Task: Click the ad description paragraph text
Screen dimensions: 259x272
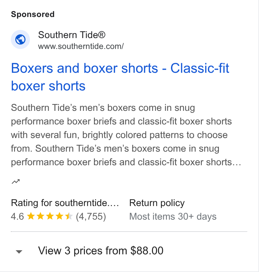Action: coord(126,135)
